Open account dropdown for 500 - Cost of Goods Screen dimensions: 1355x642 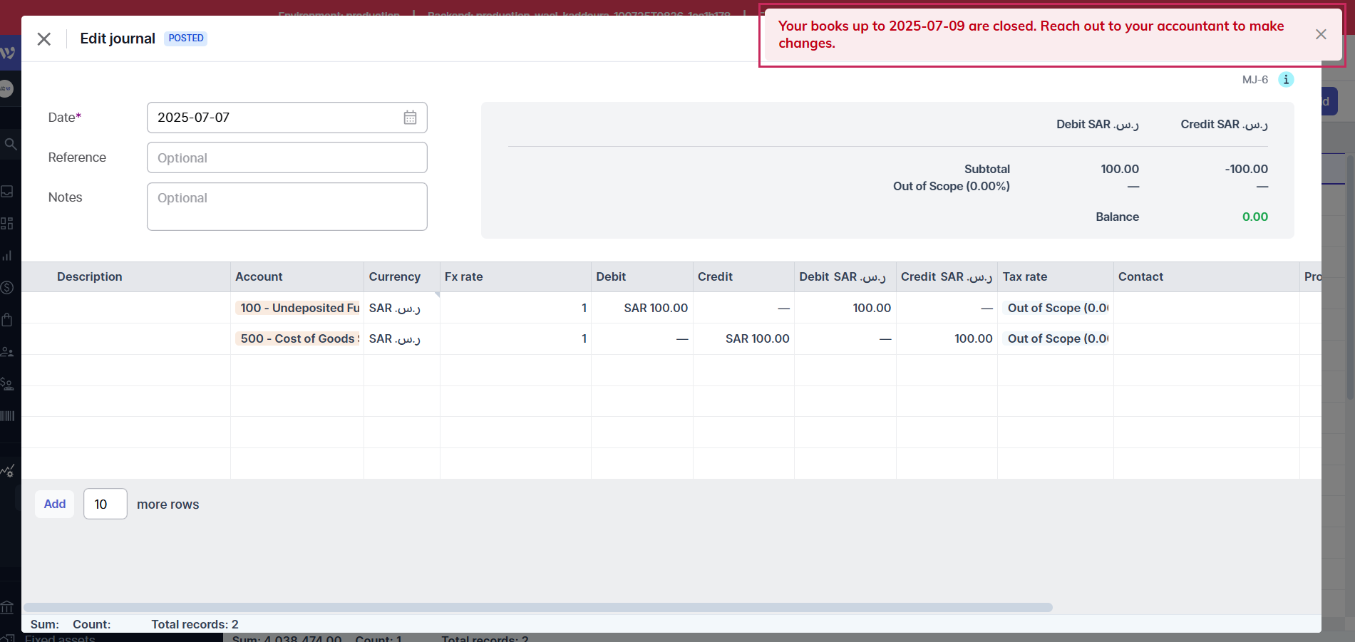click(298, 338)
